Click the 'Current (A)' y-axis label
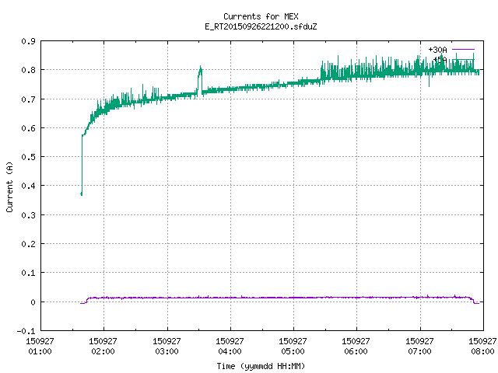This screenshot has width=498, height=373. point(9,186)
